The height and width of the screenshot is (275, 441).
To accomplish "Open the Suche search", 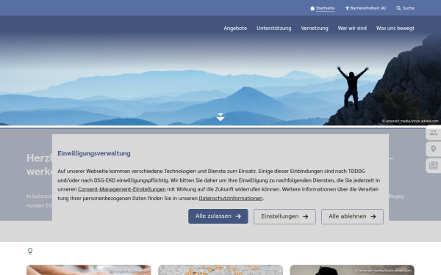I will click(x=405, y=8).
